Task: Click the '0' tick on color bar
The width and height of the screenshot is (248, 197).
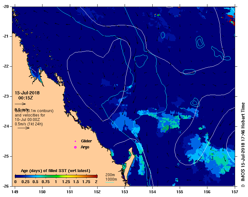Action: (x=15, y=182)
